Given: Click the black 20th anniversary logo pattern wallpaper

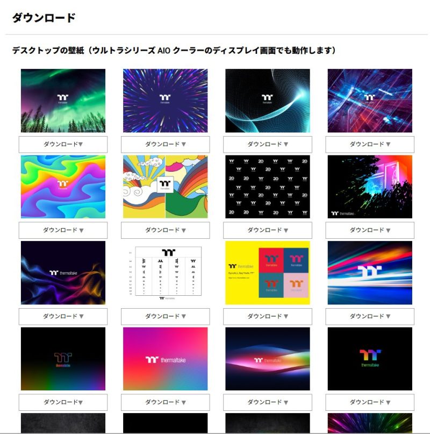Looking at the screenshot, I should pyautogui.click(x=268, y=187).
